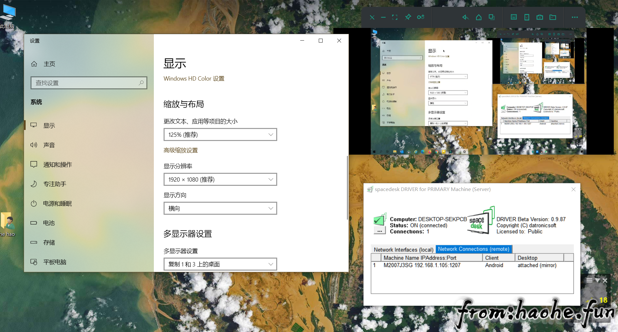Click the '...' button in spacedesk window
Viewport: 618px width, 332px height.
[x=380, y=231]
